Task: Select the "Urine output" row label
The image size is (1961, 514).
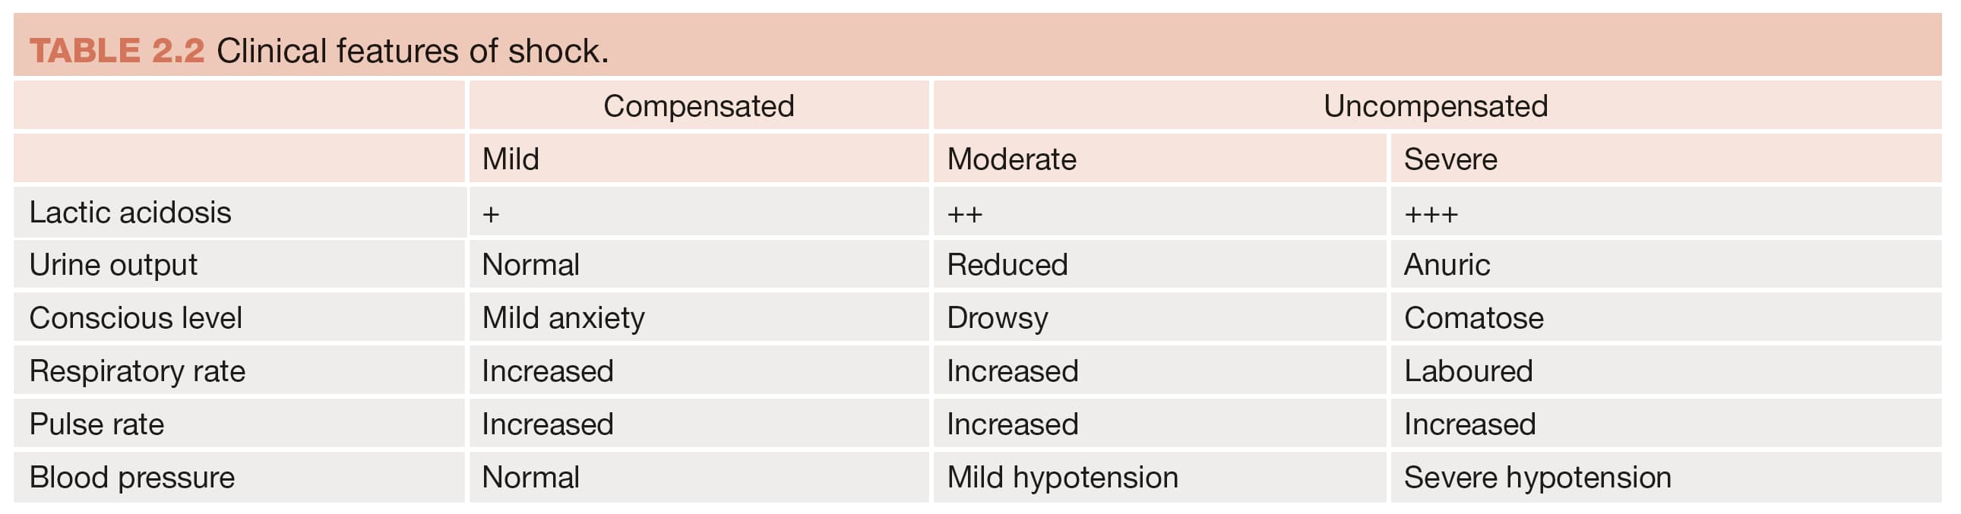Action: [113, 265]
